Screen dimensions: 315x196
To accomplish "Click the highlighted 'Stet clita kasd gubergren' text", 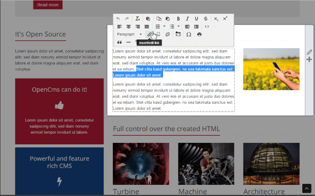I will [159, 69].
